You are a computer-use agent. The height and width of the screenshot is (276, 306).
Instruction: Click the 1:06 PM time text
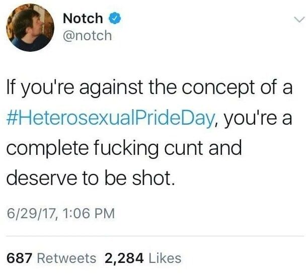(89, 213)
